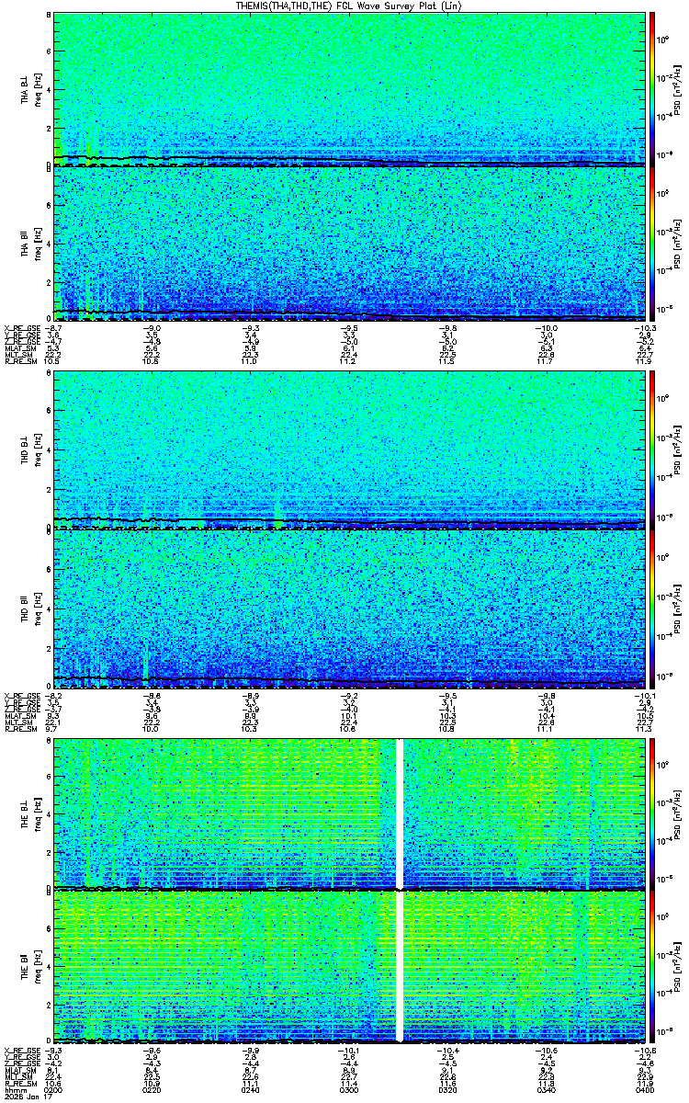This screenshot has width=689, height=1103.
Task: Click the hhmm axis label
Action: 14,1089
